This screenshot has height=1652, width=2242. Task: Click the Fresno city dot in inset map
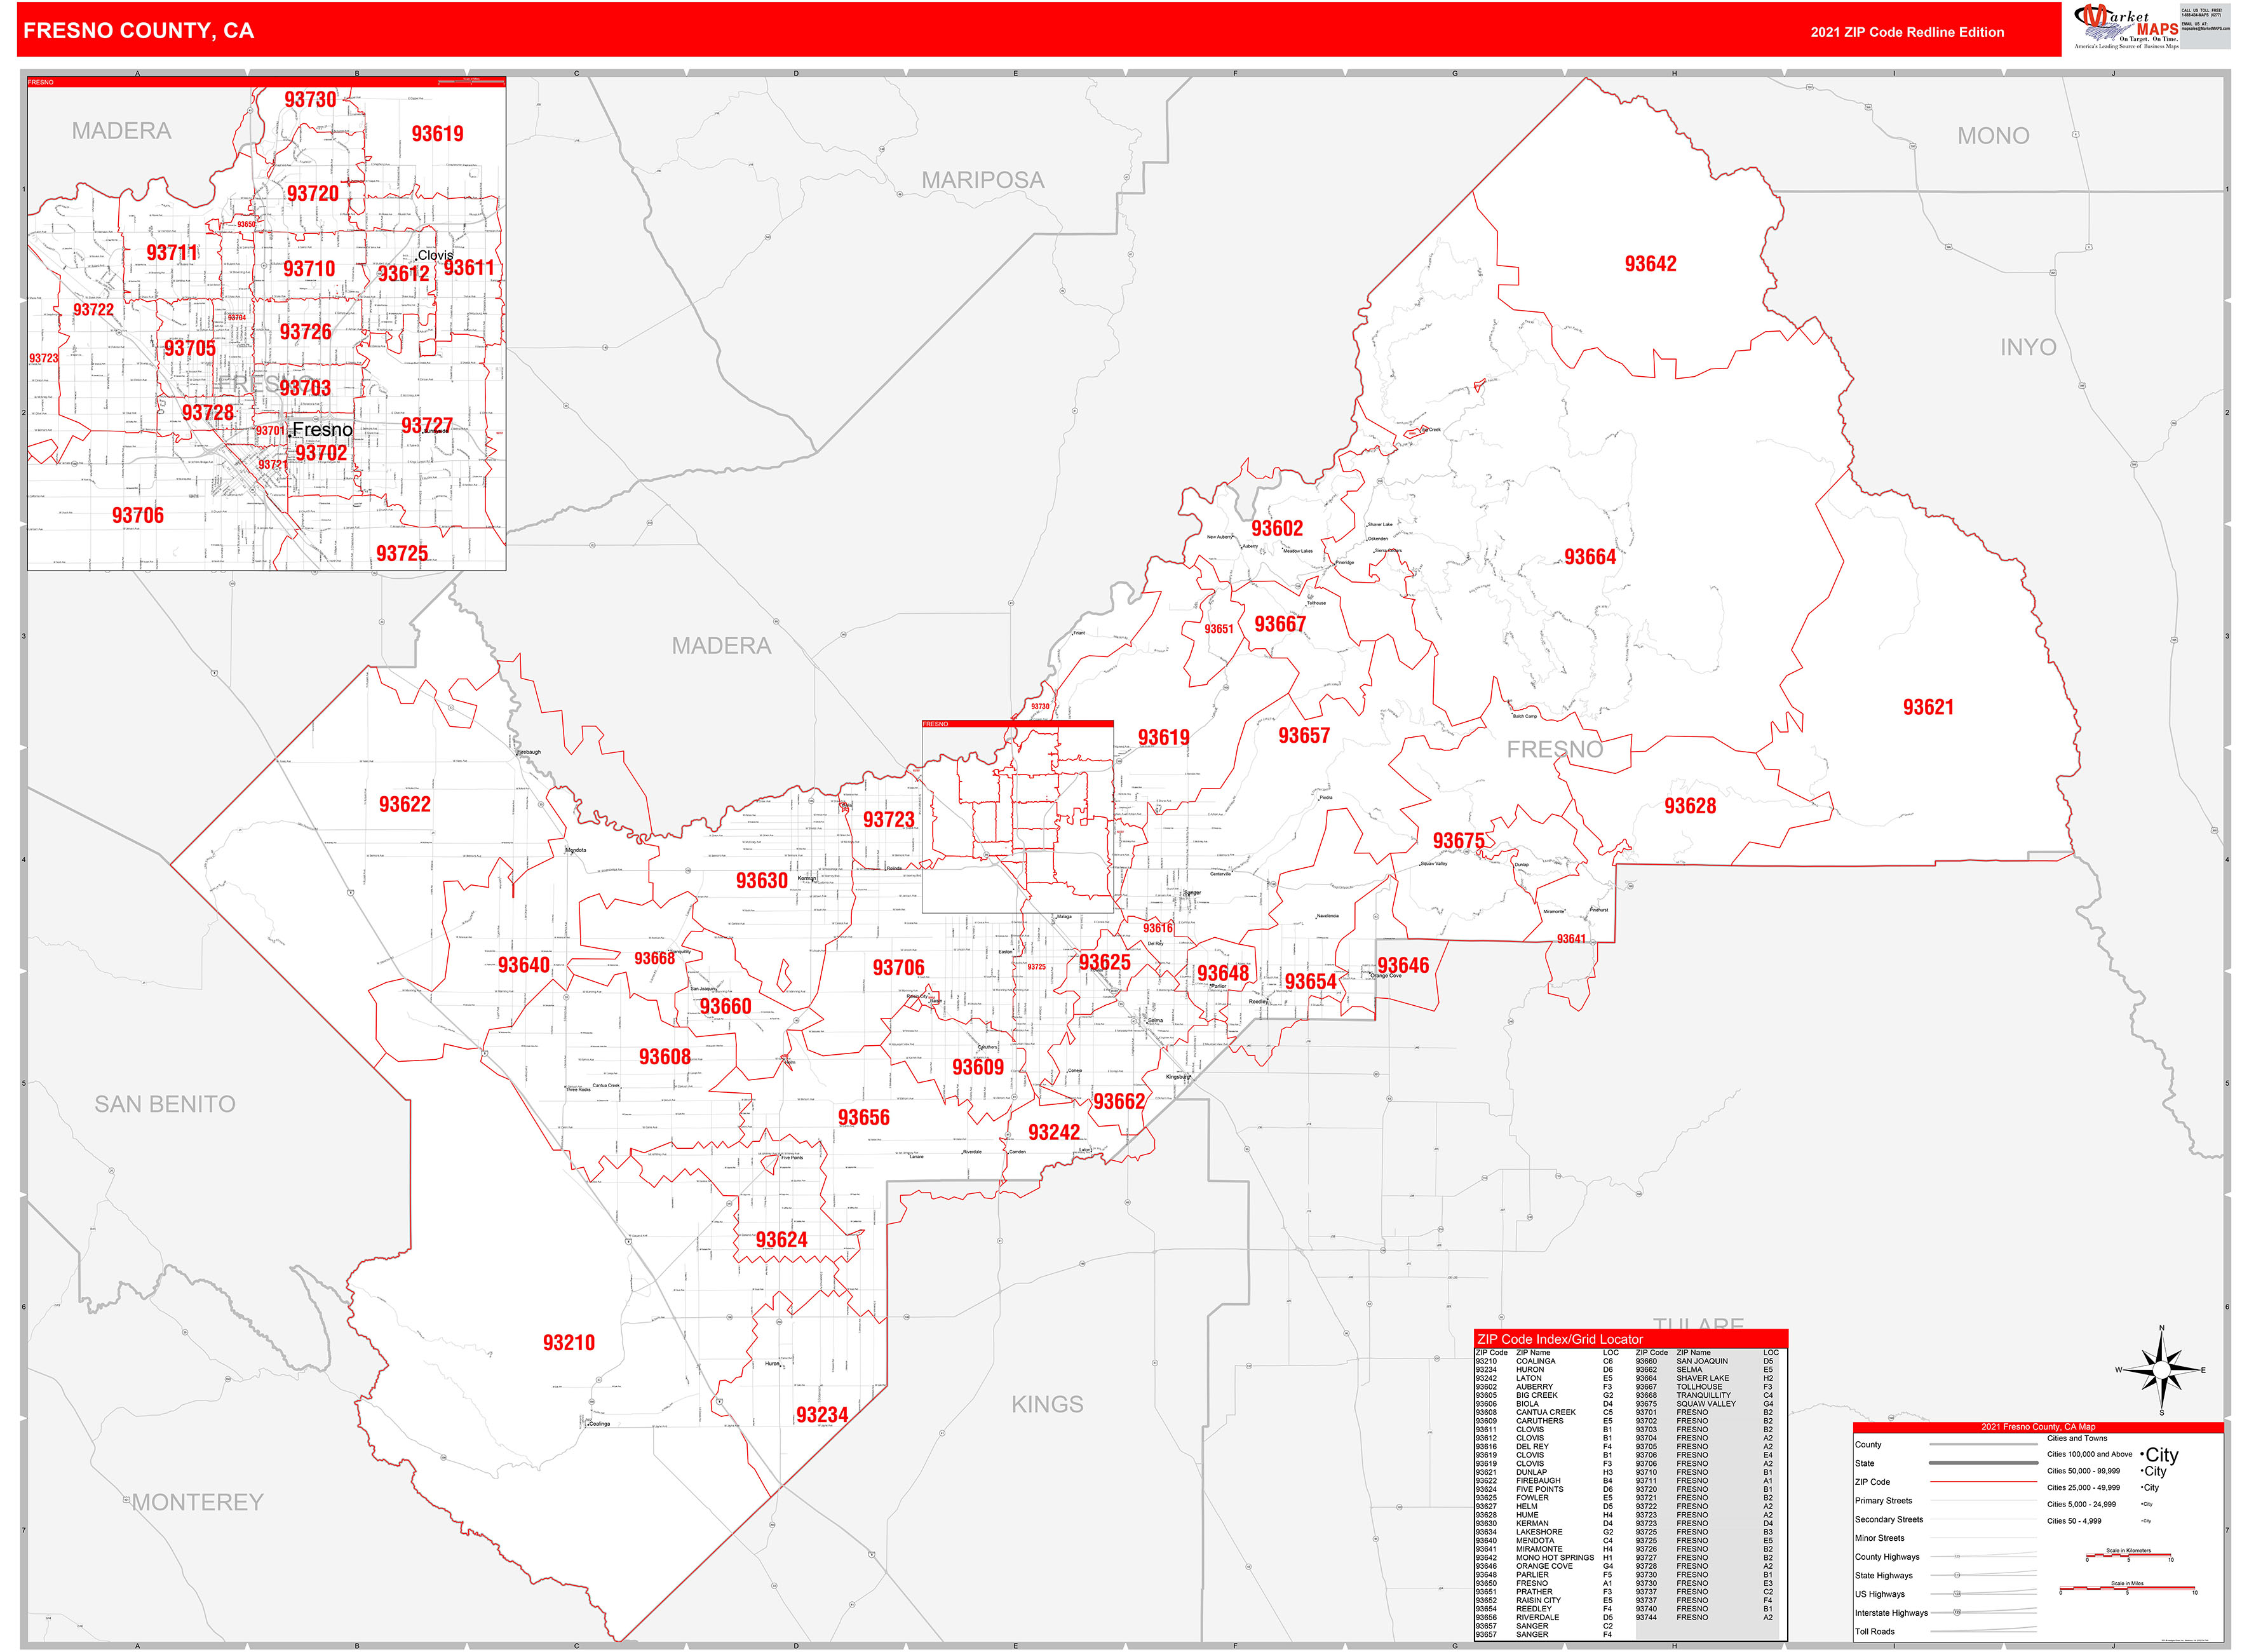[x=289, y=435]
